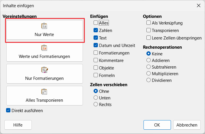Select the Addieren radio button
This screenshot has height=134, width=205.
click(148, 60)
